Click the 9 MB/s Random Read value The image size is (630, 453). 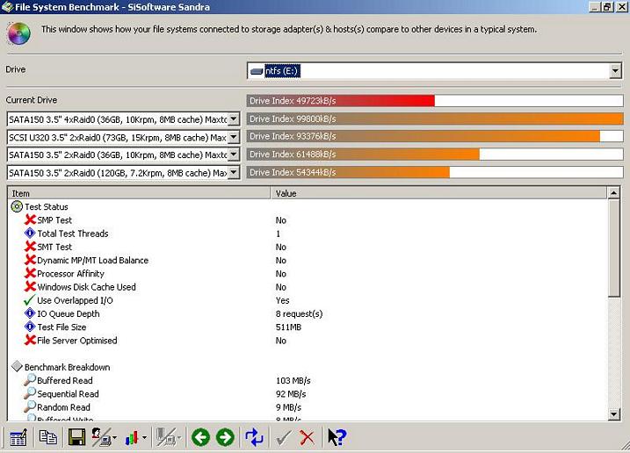coord(288,407)
